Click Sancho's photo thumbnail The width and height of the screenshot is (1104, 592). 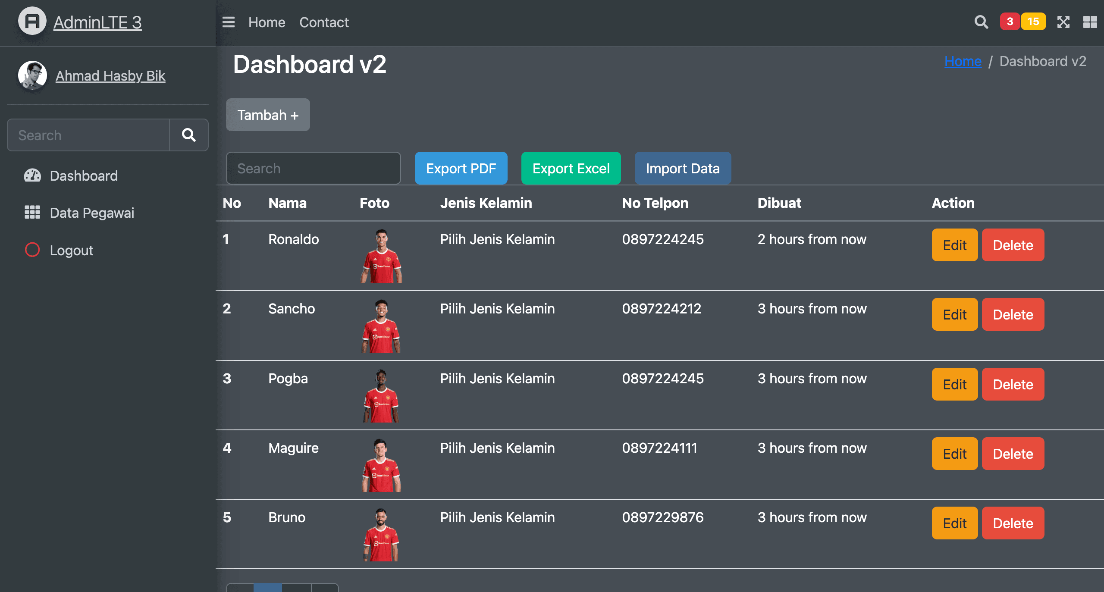point(381,326)
